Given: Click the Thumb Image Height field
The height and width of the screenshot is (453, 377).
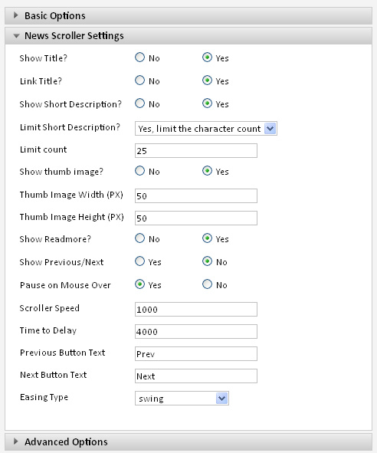Looking at the screenshot, I should [x=196, y=218].
